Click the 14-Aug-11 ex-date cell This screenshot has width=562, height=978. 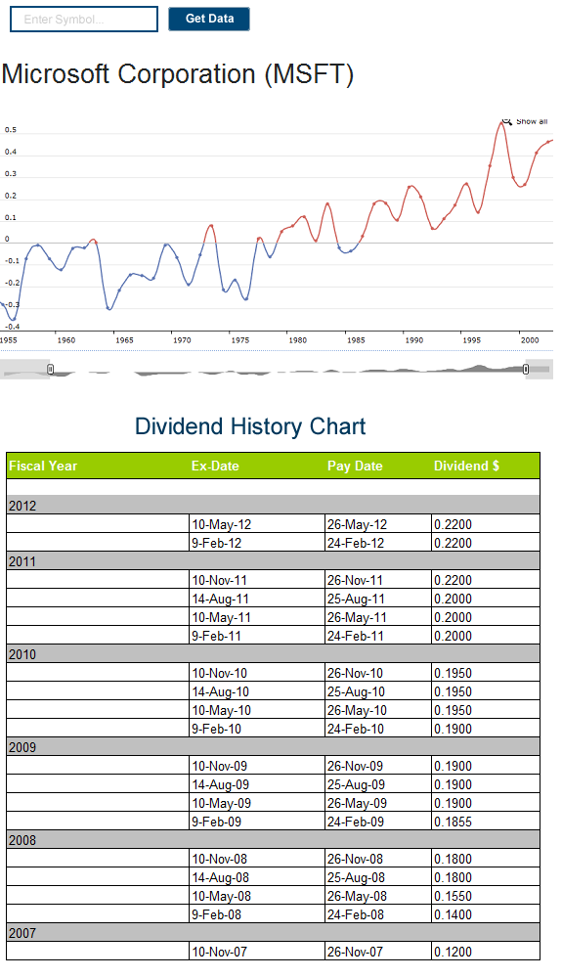point(257,599)
